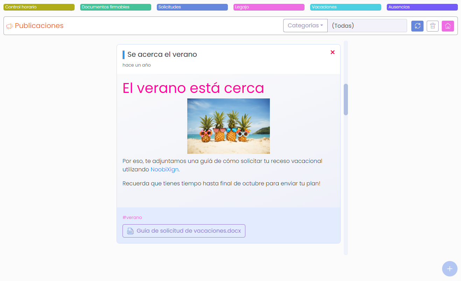Go to the Solicitudes tab
The image size is (461, 281).
(192, 7)
